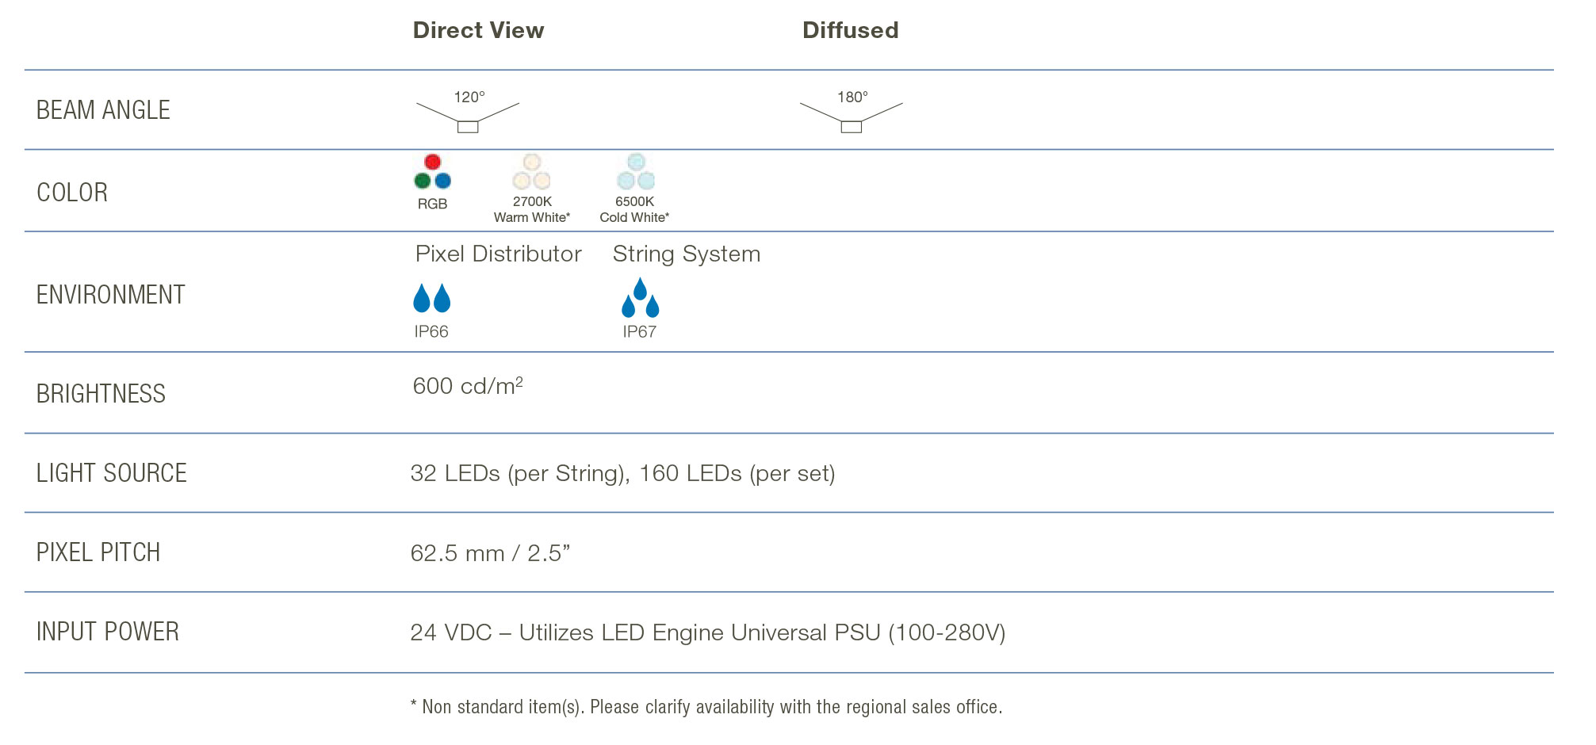
Task: Select the 2700K Warm White icon
Action: coord(531,172)
